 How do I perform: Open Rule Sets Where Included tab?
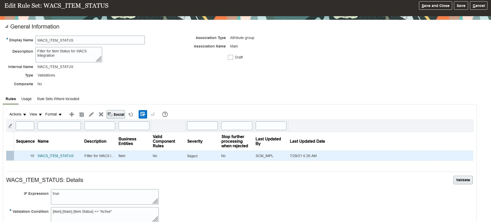58,99
